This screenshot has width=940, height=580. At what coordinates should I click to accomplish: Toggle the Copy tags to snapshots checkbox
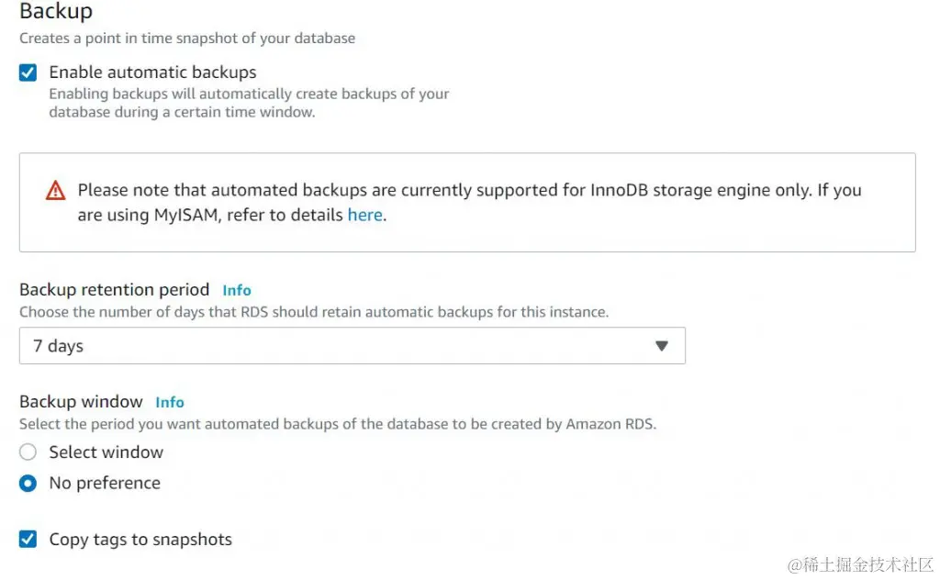28,540
